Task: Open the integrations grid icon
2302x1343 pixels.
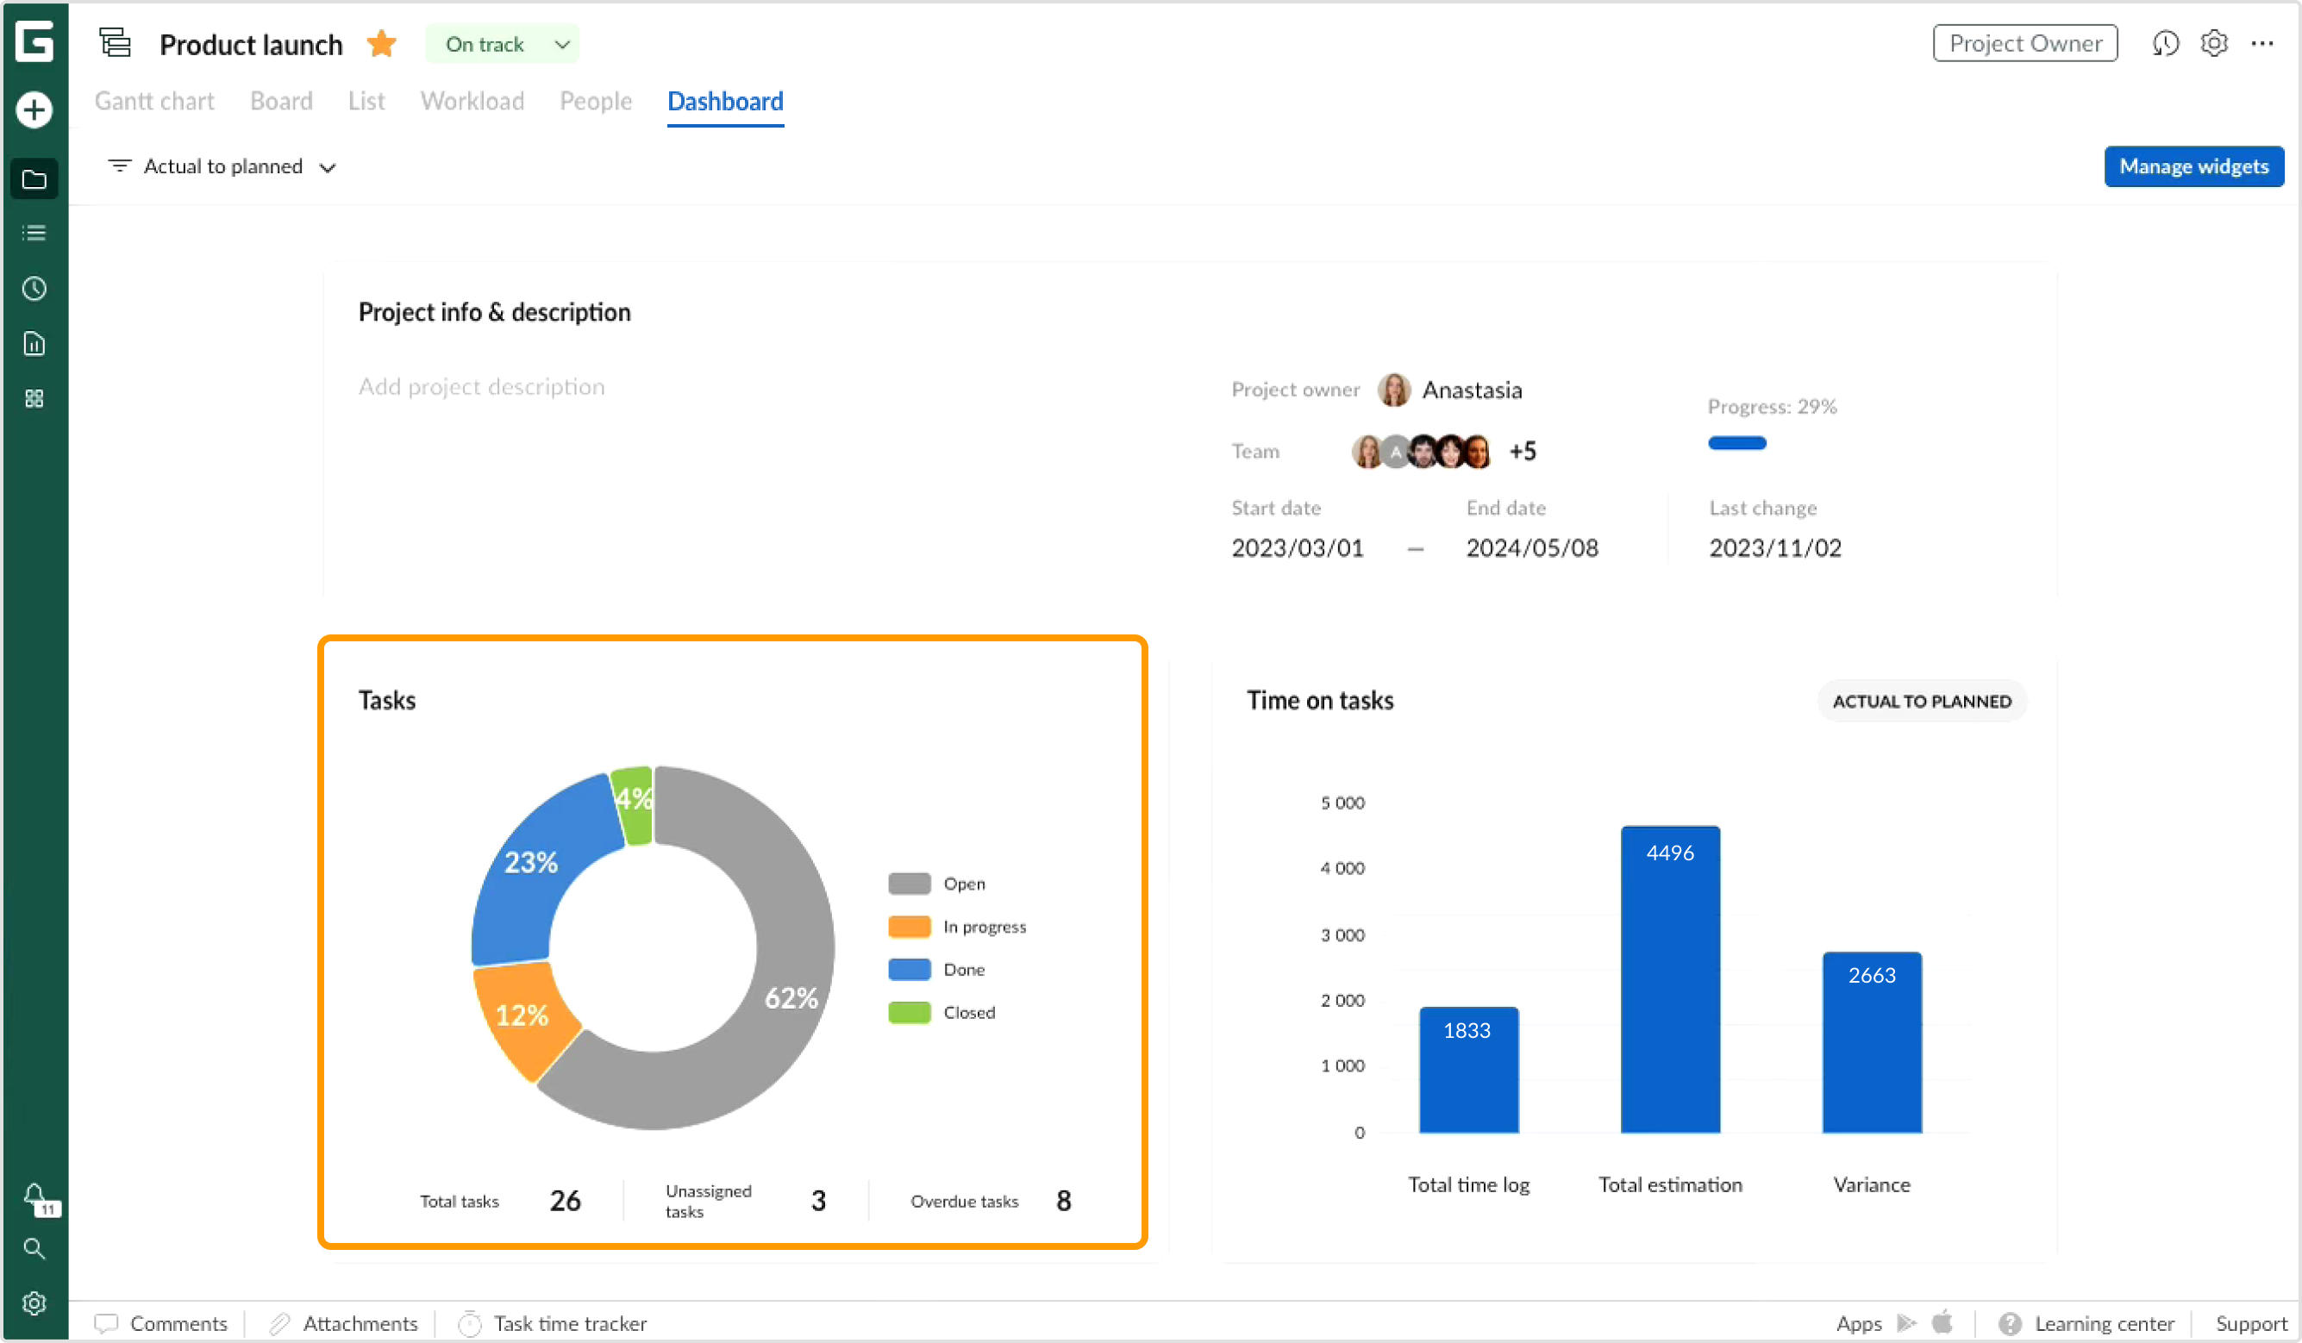Action: (x=34, y=397)
